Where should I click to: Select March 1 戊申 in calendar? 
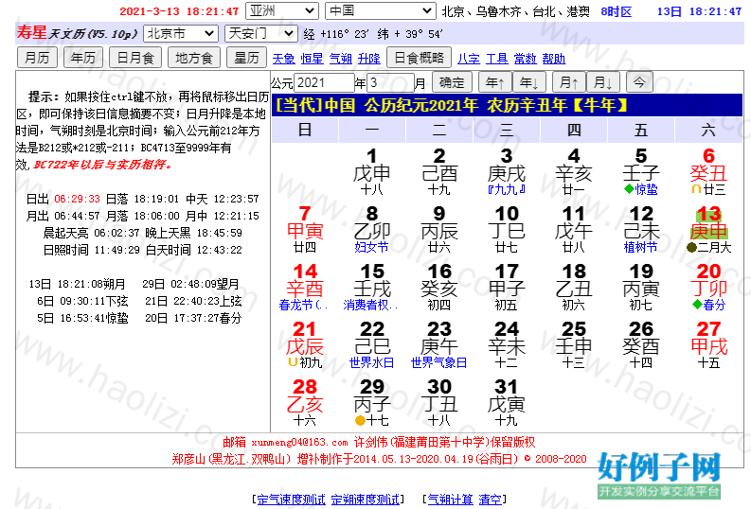point(371,171)
